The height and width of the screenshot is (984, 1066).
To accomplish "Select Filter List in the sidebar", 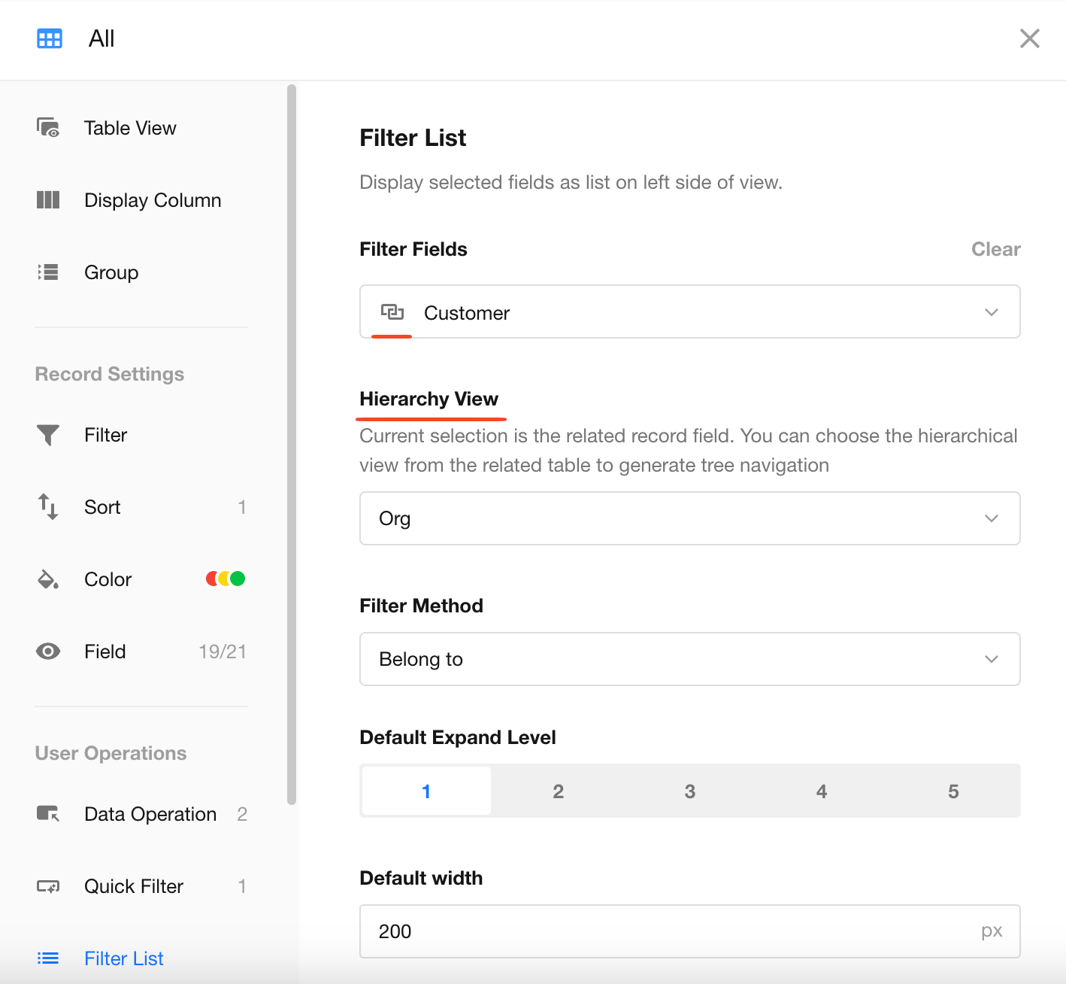I will [124, 958].
